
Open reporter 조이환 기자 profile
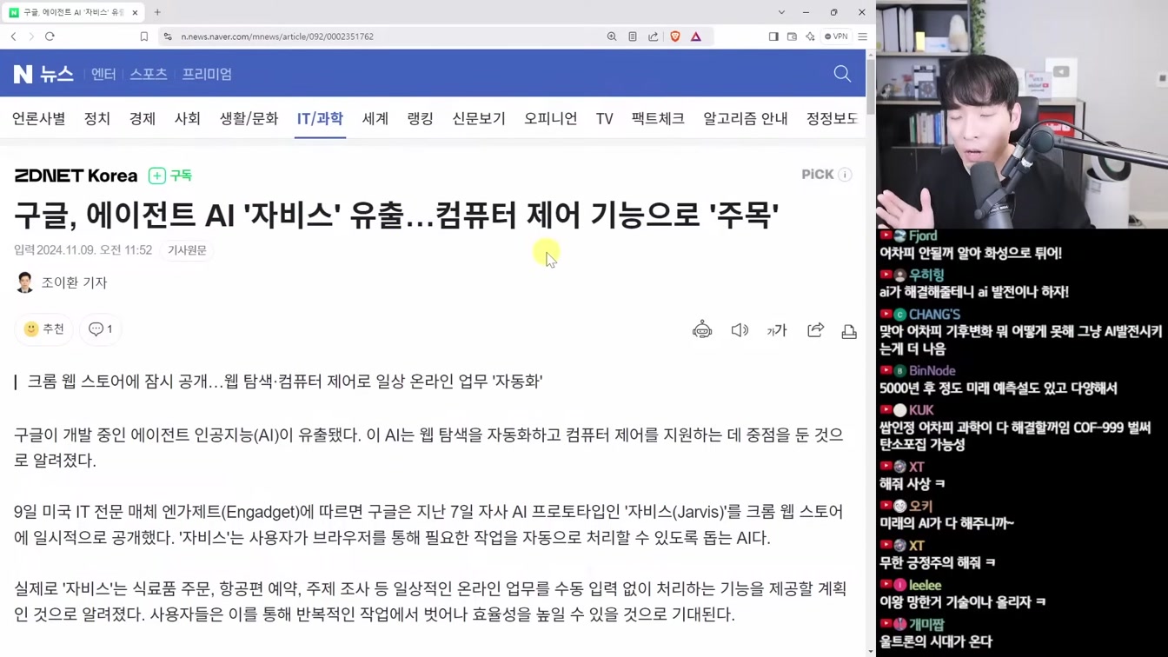pyautogui.click(x=61, y=282)
